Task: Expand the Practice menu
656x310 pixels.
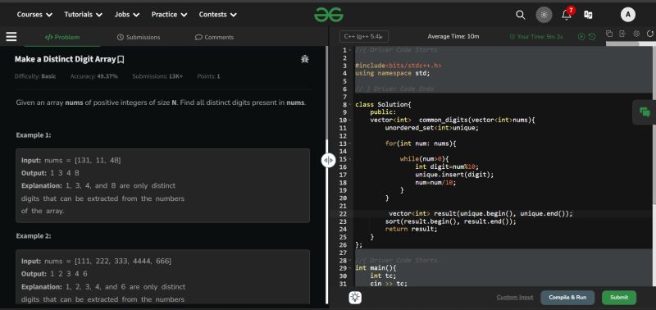Action: pyautogui.click(x=170, y=15)
